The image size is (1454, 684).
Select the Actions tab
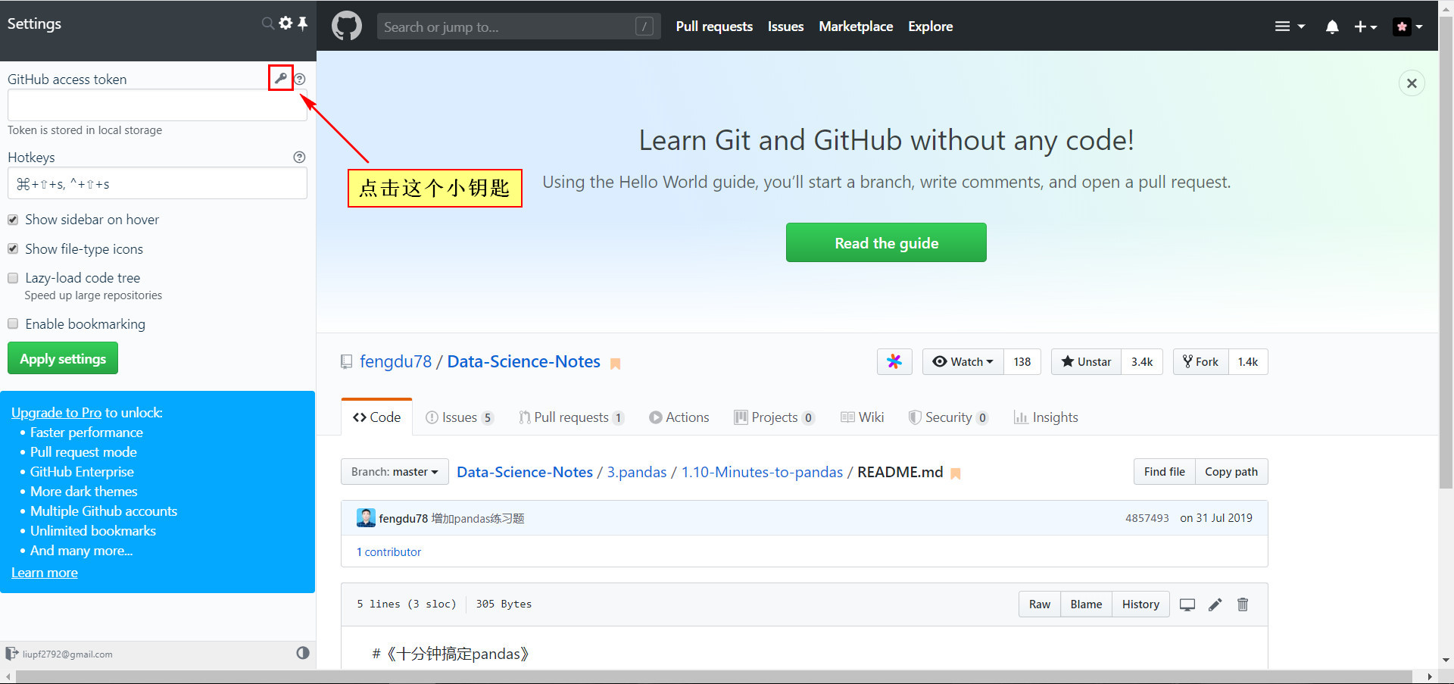(x=679, y=417)
